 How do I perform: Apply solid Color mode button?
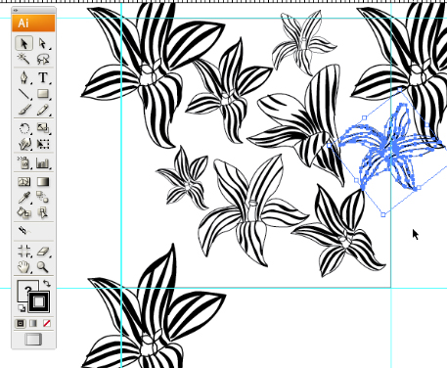[21, 323]
